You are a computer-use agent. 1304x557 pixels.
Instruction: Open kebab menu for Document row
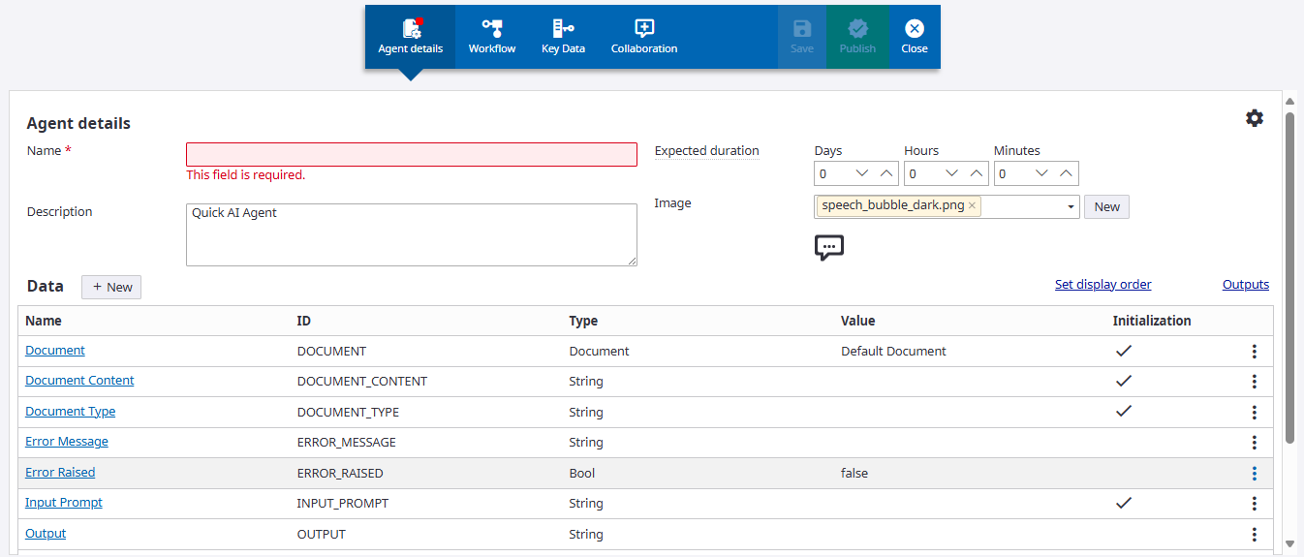(x=1254, y=352)
